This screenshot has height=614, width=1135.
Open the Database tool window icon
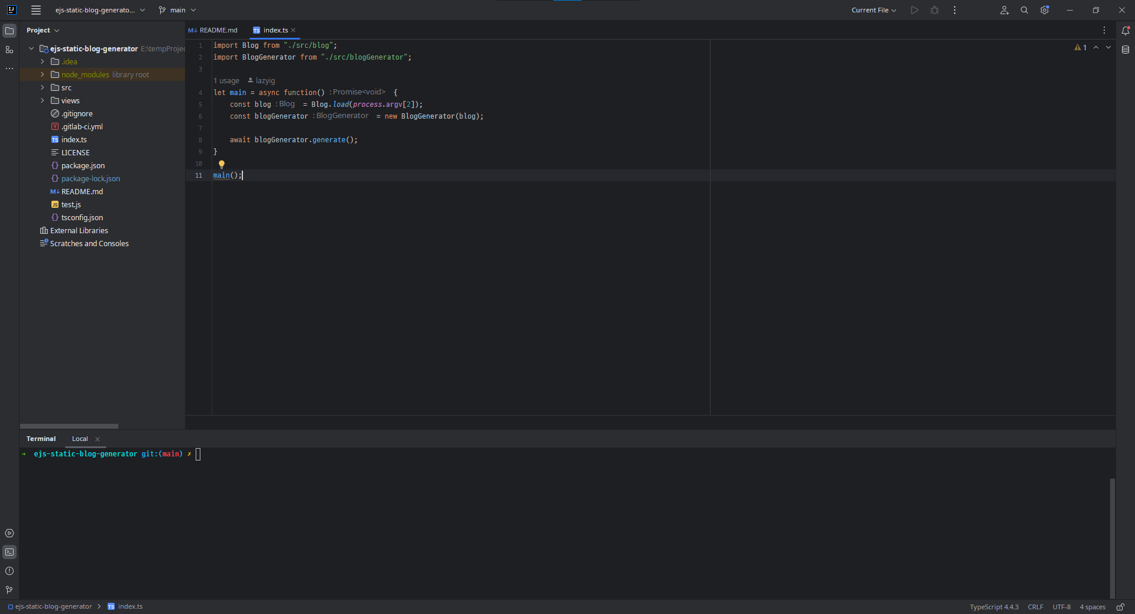[x=1126, y=50]
